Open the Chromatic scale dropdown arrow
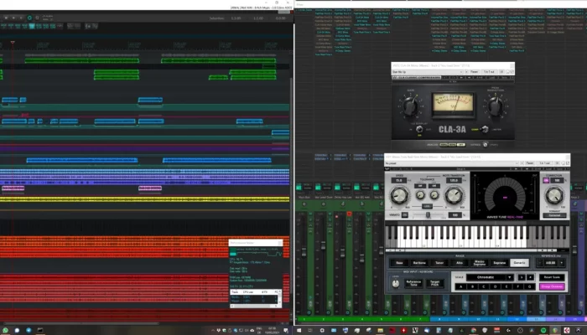 click(510, 277)
